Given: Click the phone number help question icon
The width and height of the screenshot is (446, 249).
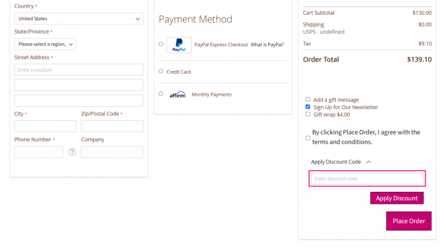Looking at the screenshot, I should click(x=72, y=152).
